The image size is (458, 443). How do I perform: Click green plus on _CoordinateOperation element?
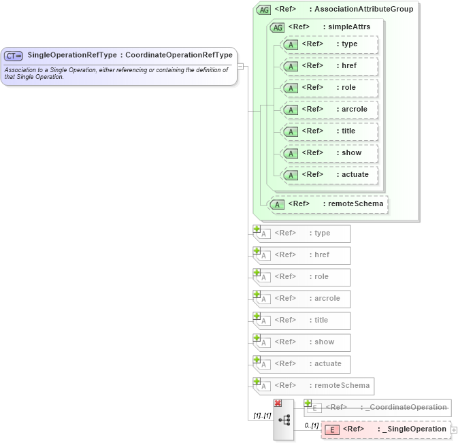308,403
